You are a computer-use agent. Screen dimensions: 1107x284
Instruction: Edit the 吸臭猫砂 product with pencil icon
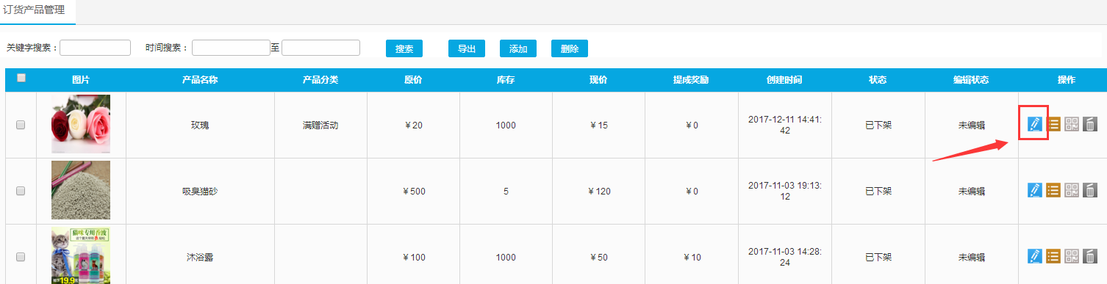click(1035, 190)
